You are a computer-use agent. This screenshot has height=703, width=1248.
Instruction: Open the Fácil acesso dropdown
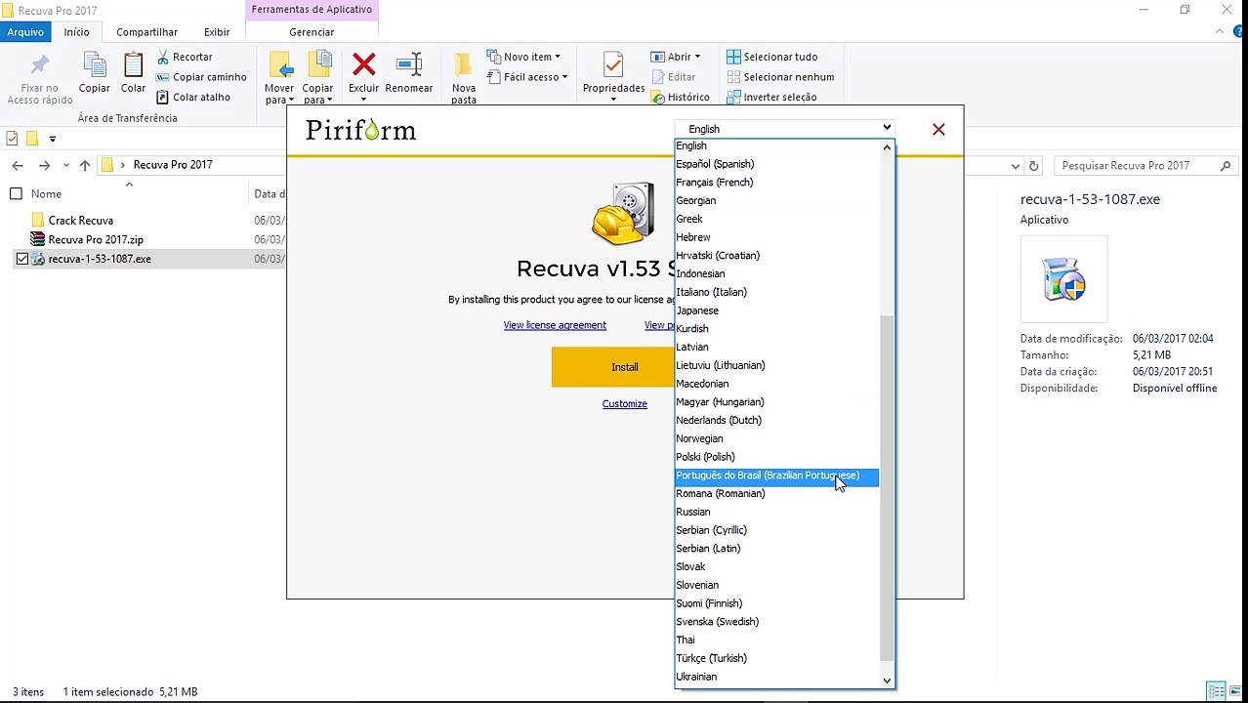pyautogui.click(x=527, y=77)
